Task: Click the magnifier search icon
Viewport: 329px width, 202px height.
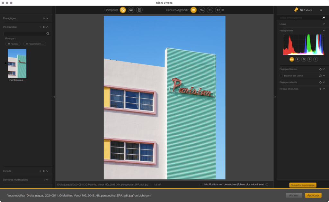Action: pyautogui.click(x=48, y=34)
